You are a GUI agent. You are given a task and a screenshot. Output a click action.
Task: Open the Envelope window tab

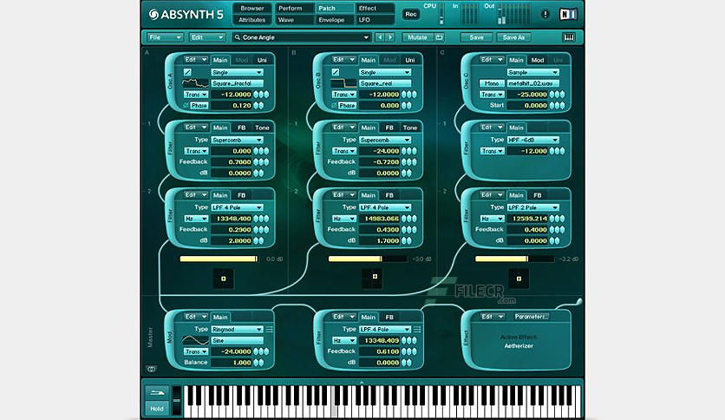[x=334, y=20]
